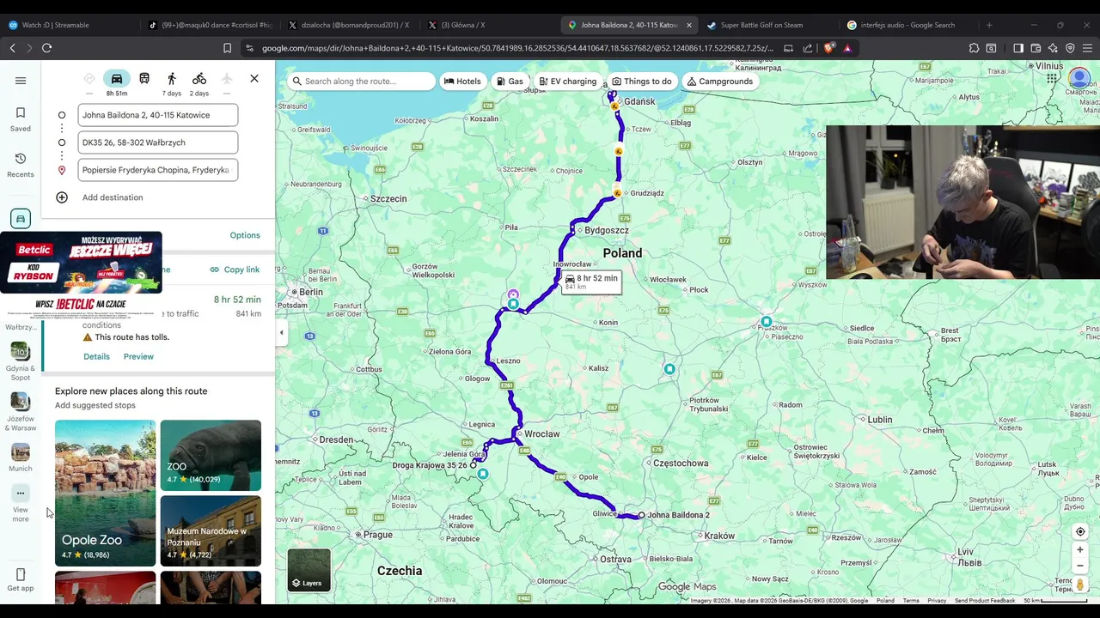Close the Johna Baildona Maps tab

(688, 25)
